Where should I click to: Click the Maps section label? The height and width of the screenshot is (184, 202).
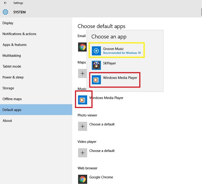point(82,62)
